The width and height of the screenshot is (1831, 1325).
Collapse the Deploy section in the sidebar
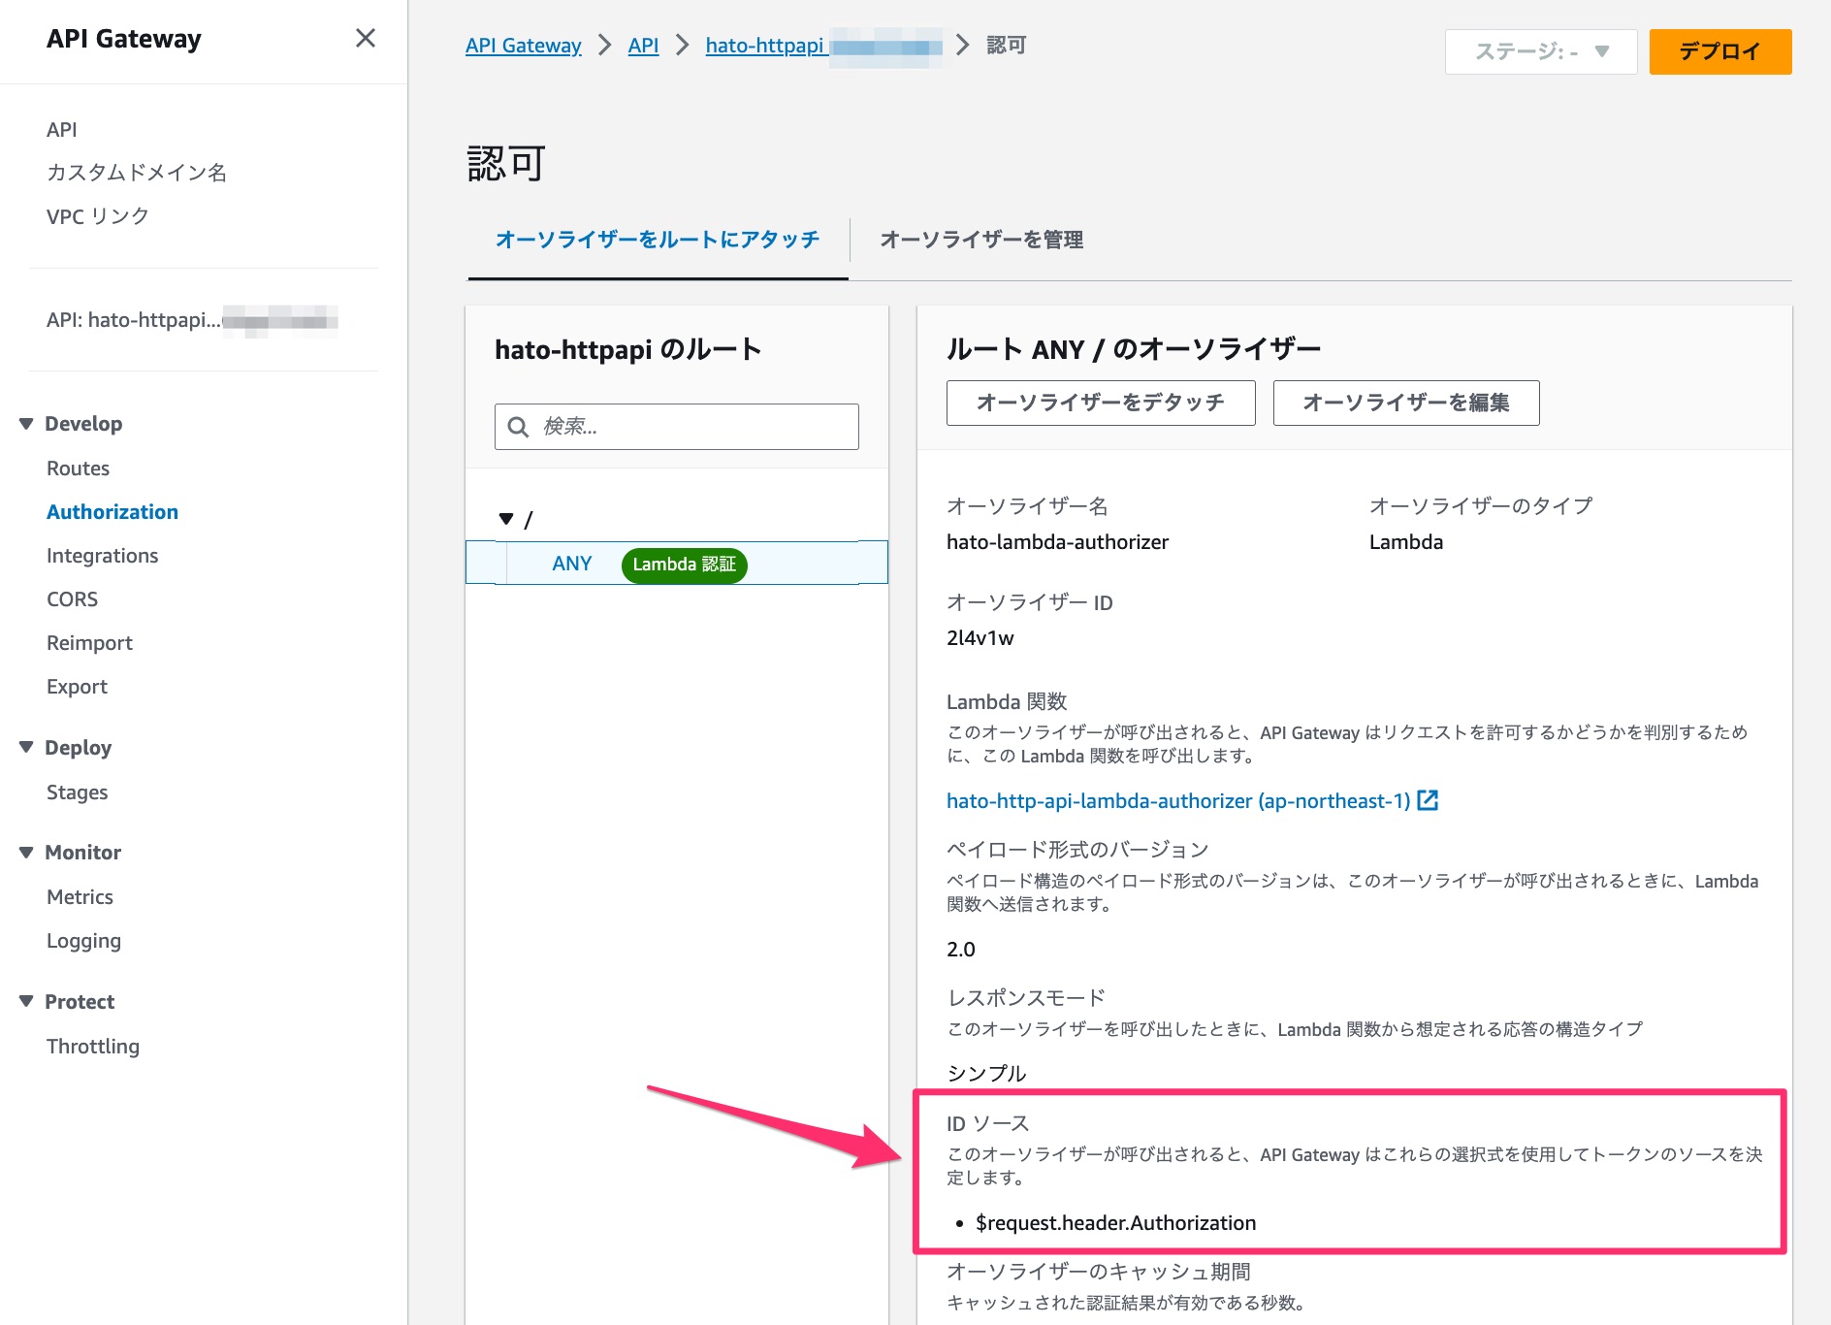point(26,747)
